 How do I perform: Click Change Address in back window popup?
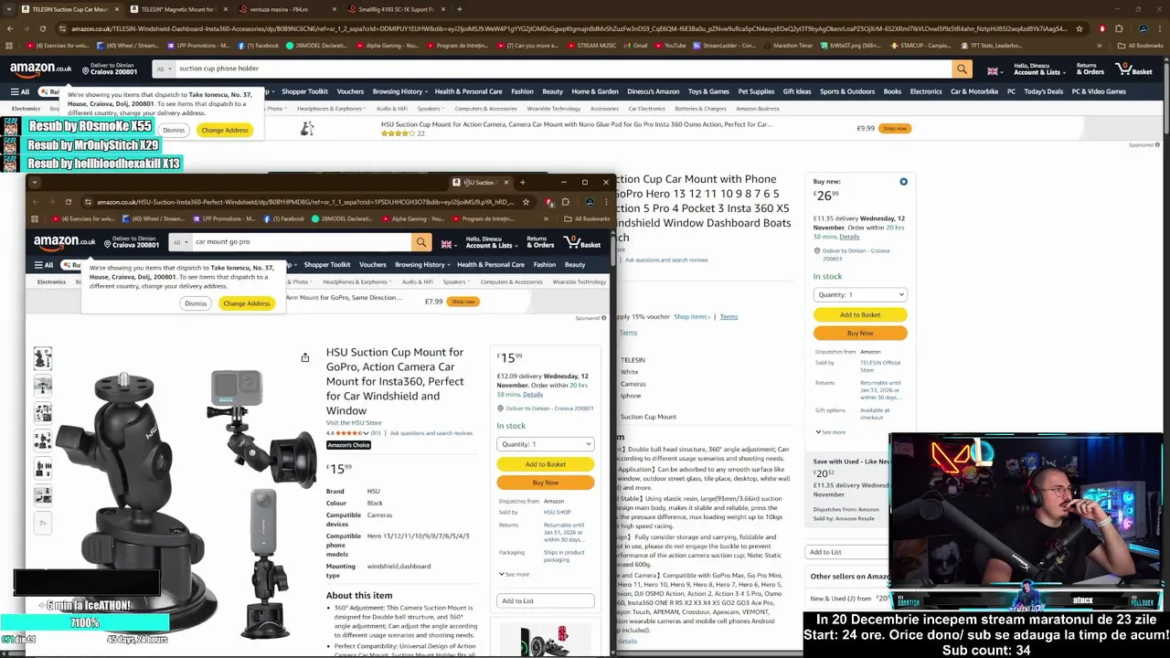tap(225, 130)
